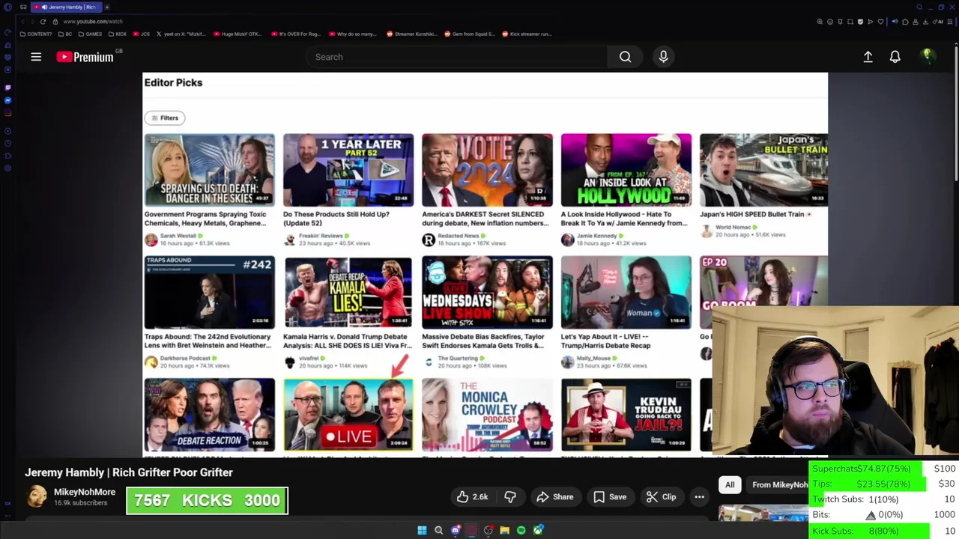This screenshot has height=539, width=959.
Task: Start voice search with the microphone
Action: pyautogui.click(x=663, y=57)
